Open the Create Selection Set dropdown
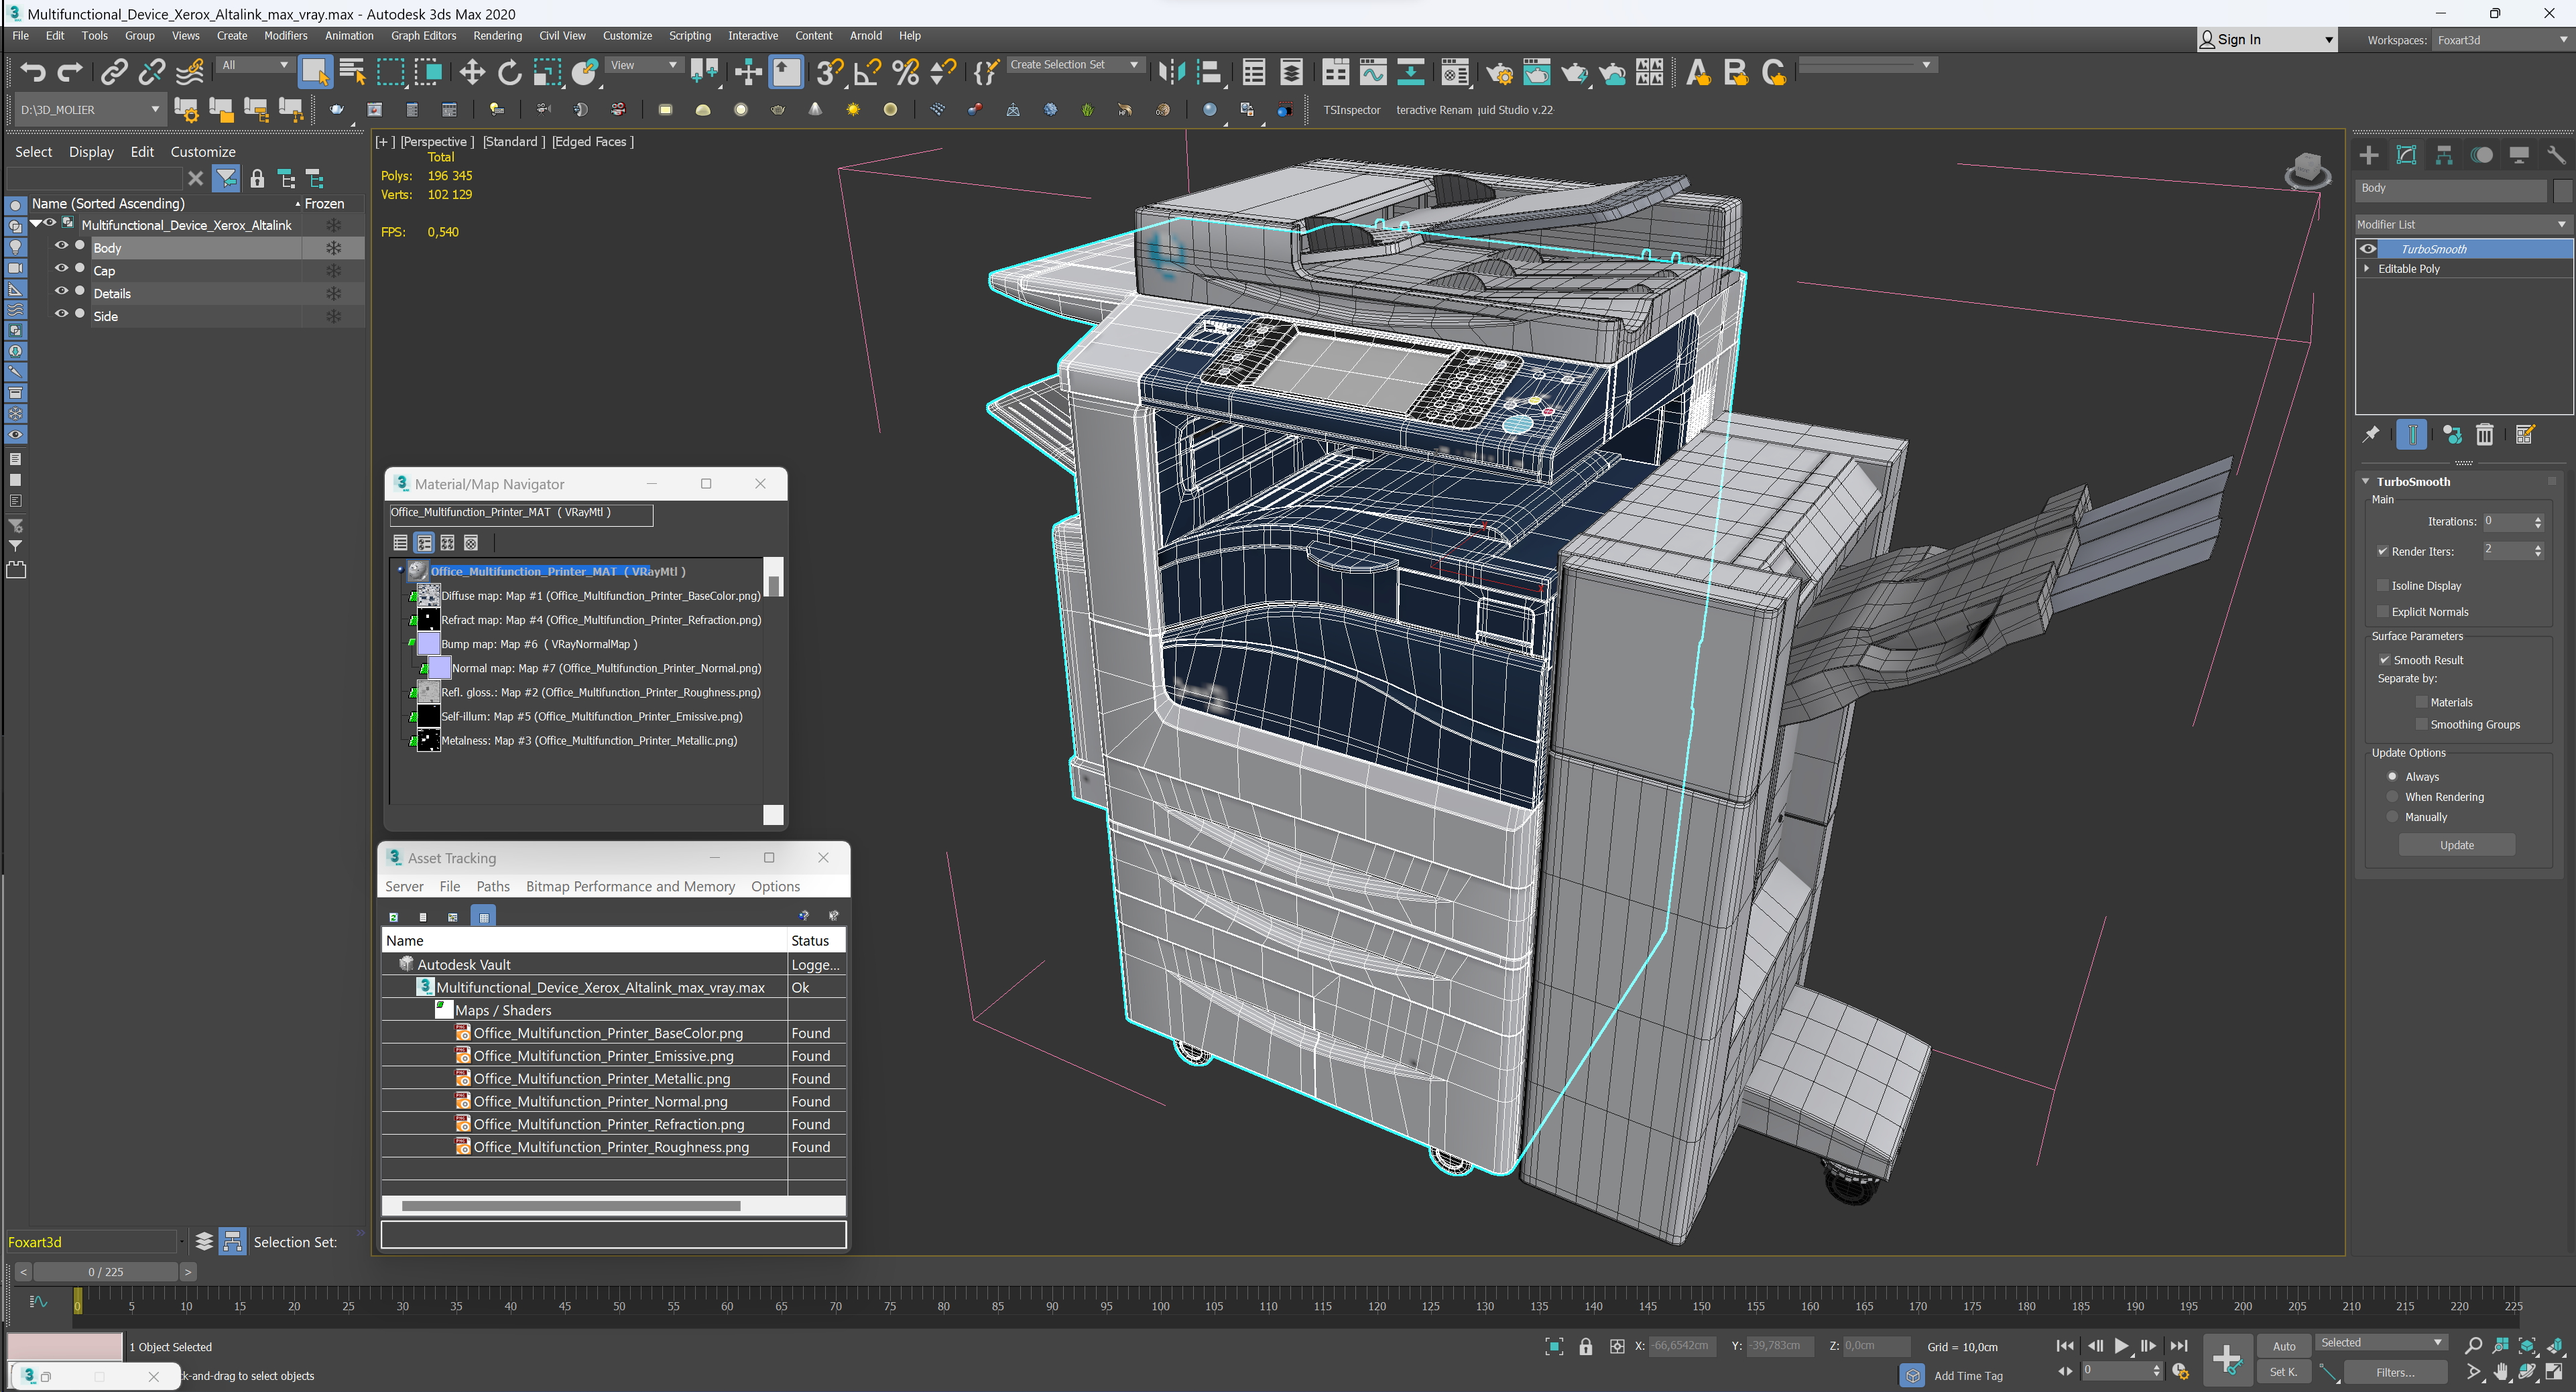Screen dimensions: 2576x1392 point(1073,65)
